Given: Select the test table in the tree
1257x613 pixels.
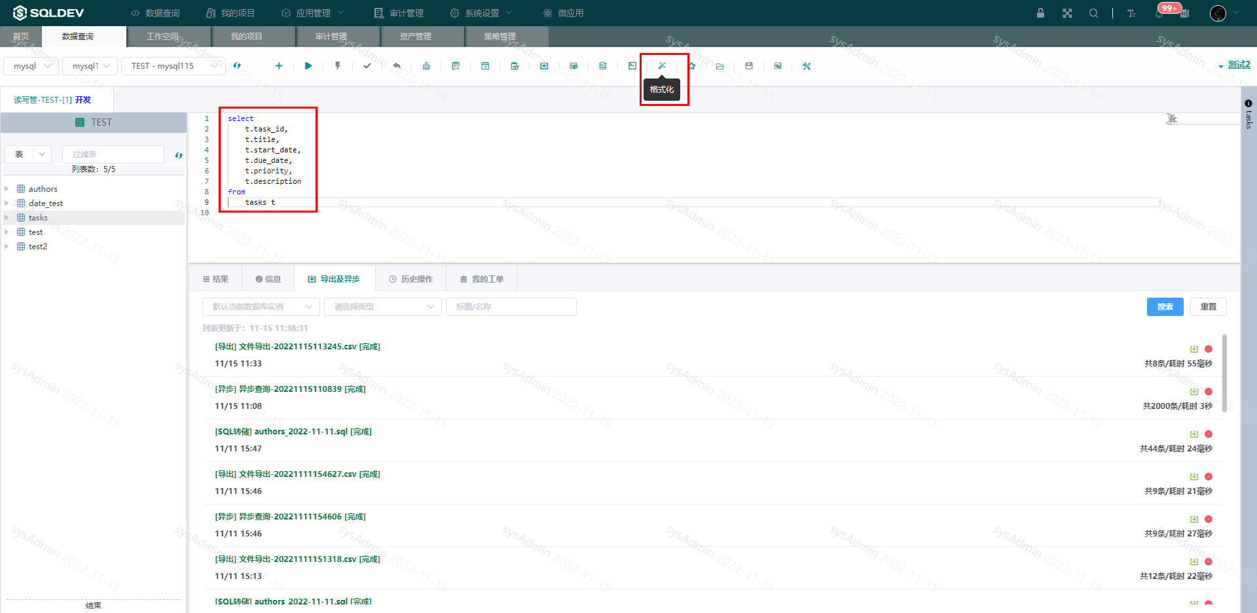Looking at the screenshot, I should tap(35, 232).
